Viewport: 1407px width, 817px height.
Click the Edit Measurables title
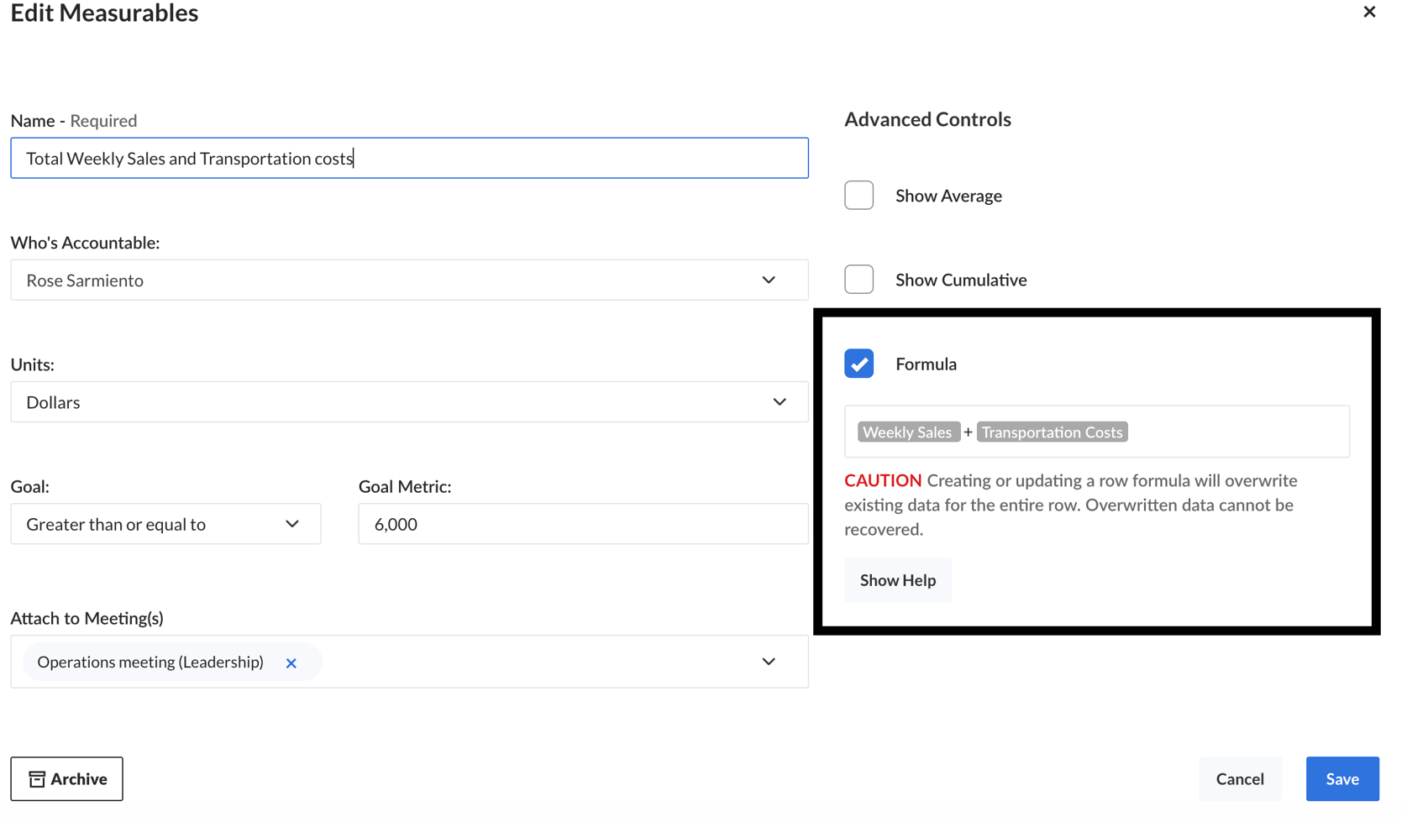coord(104,13)
